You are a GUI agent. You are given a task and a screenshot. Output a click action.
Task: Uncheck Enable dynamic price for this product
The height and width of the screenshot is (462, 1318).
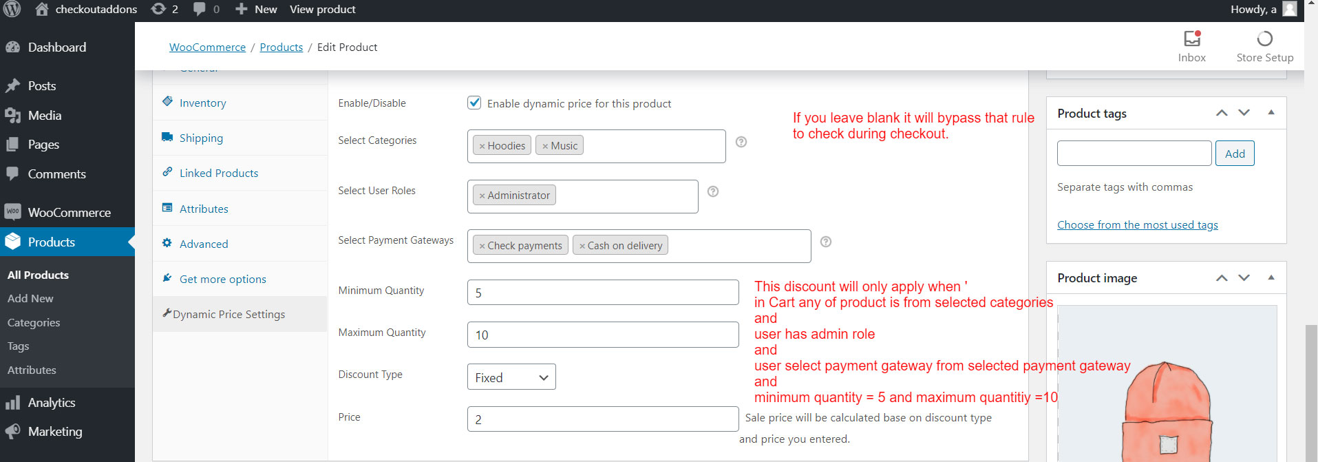(474, 103)
